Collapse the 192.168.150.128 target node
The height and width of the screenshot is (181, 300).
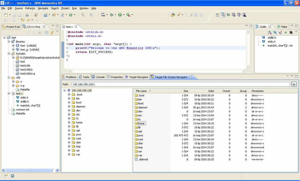click(64, 90)
